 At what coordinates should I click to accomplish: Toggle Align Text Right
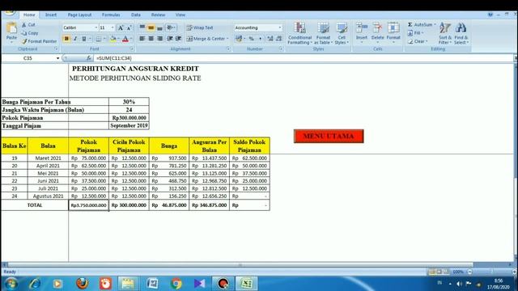[x=160, y=39]
